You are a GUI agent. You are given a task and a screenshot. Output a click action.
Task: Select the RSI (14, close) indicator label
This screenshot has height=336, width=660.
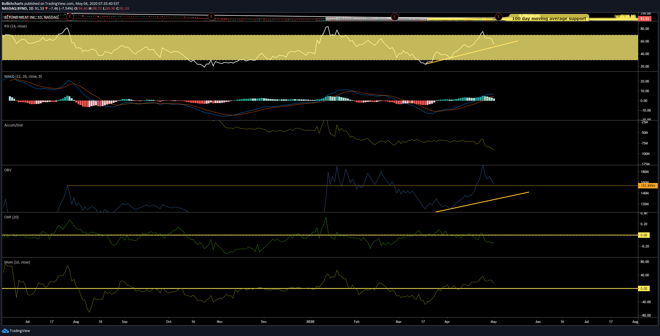(15, 26)
